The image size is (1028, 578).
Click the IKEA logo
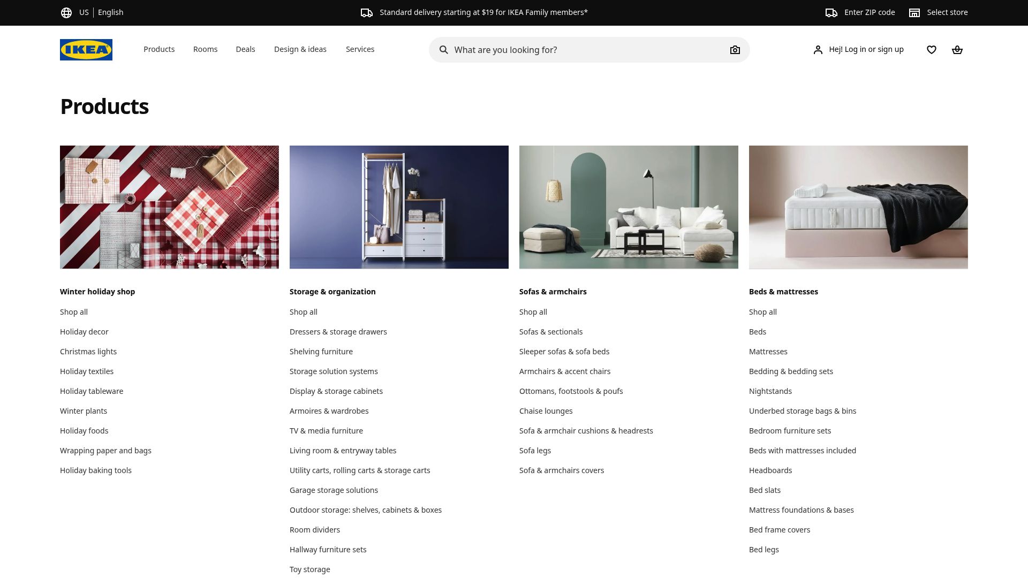(86, 49)
